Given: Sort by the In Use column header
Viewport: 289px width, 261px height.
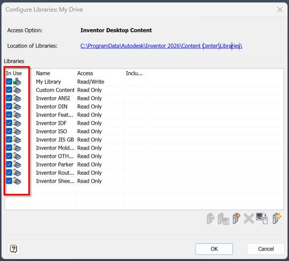Looking at the screenshot, I should point(14,73).
